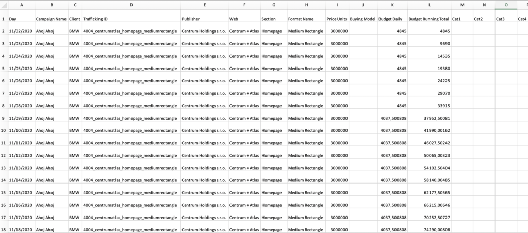Click row 1 number header
The height and width of the screenshot is (233, 528).
(3, 19)
